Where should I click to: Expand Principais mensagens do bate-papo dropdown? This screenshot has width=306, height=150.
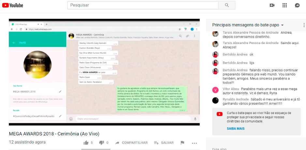[x=282, y=25]
